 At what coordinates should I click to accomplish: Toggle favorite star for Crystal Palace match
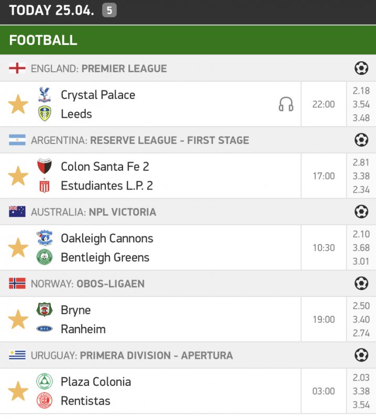[x=18, y=104]
